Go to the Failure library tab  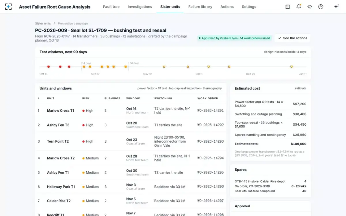(x=200, y=7)
